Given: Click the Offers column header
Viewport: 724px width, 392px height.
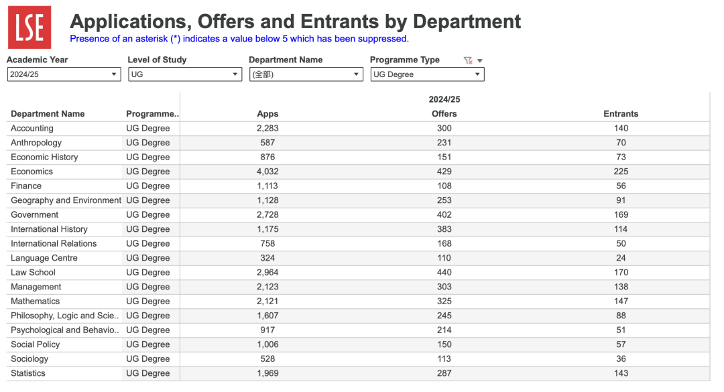Looking at the screenshot, I should [x=444, y=114].
